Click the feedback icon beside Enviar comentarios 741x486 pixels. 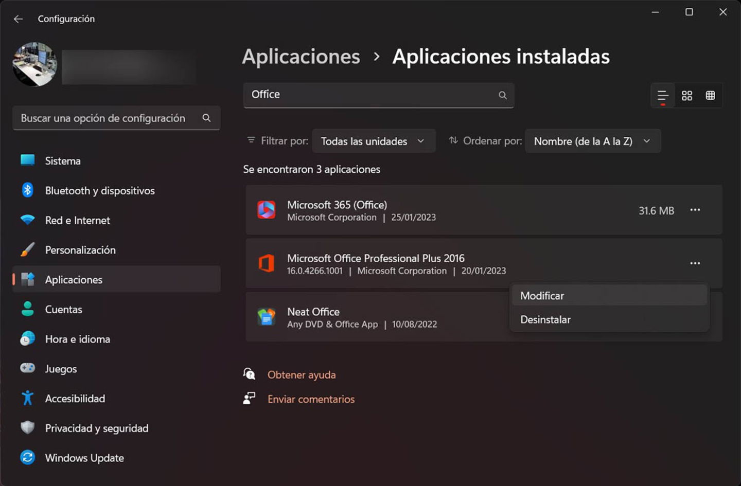[249, 398]
